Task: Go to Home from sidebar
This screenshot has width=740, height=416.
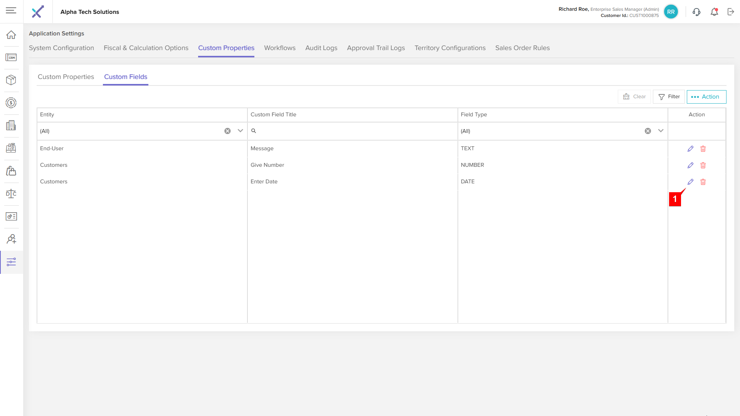Action: [x=11, y=35]
